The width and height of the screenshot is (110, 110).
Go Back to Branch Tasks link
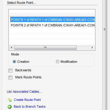[30, 106]
